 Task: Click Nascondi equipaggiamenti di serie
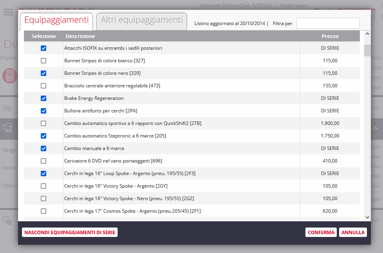tap(70, 232)
